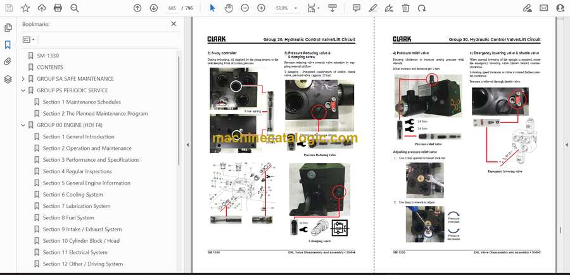570x275 pixels.
Task: Zoom in with the plus icon
Action: tap(261, 8)
